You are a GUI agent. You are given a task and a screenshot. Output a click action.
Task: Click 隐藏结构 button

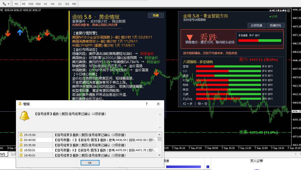coord(275,25)
